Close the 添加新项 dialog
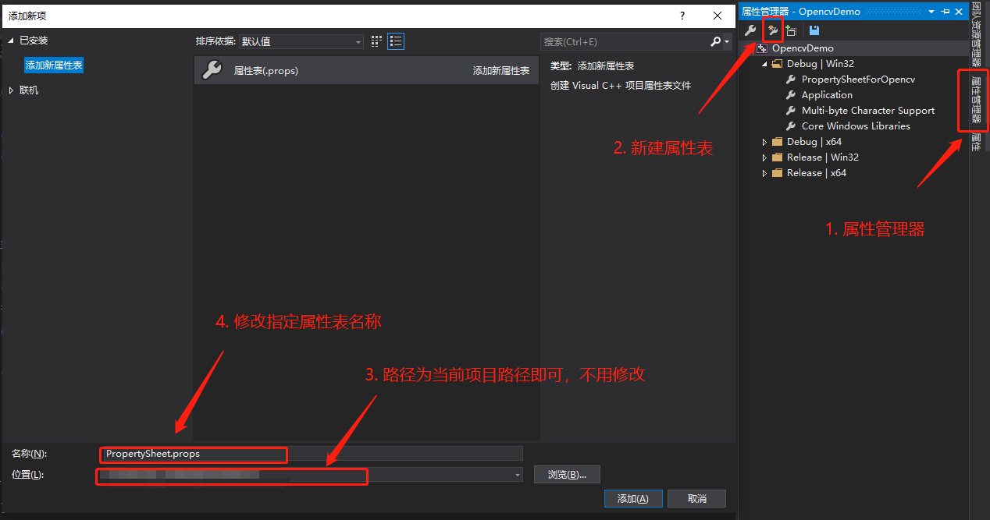The image size is (990, 520). [718, 16]
